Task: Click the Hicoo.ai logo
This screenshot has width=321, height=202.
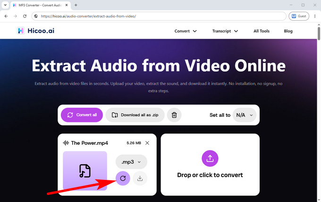Action: [35, 31]
